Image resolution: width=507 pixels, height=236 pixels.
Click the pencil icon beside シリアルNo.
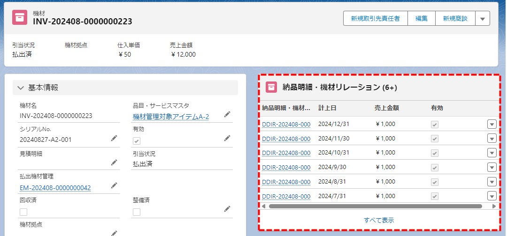pyautogui.click(x=114, y=138)
